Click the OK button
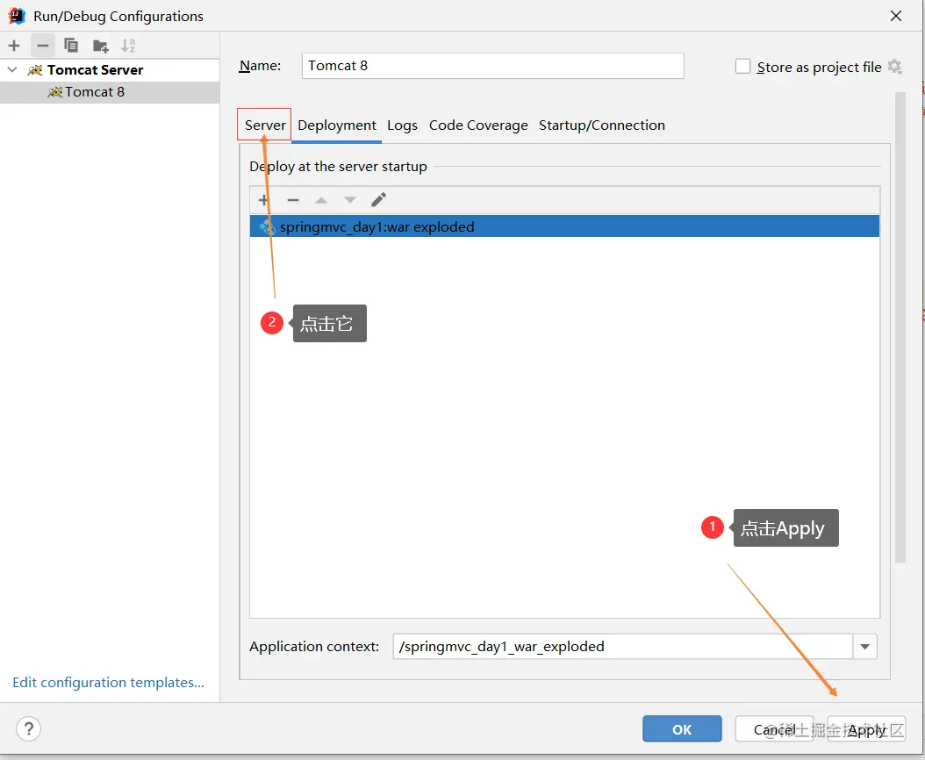 [682, 728]
